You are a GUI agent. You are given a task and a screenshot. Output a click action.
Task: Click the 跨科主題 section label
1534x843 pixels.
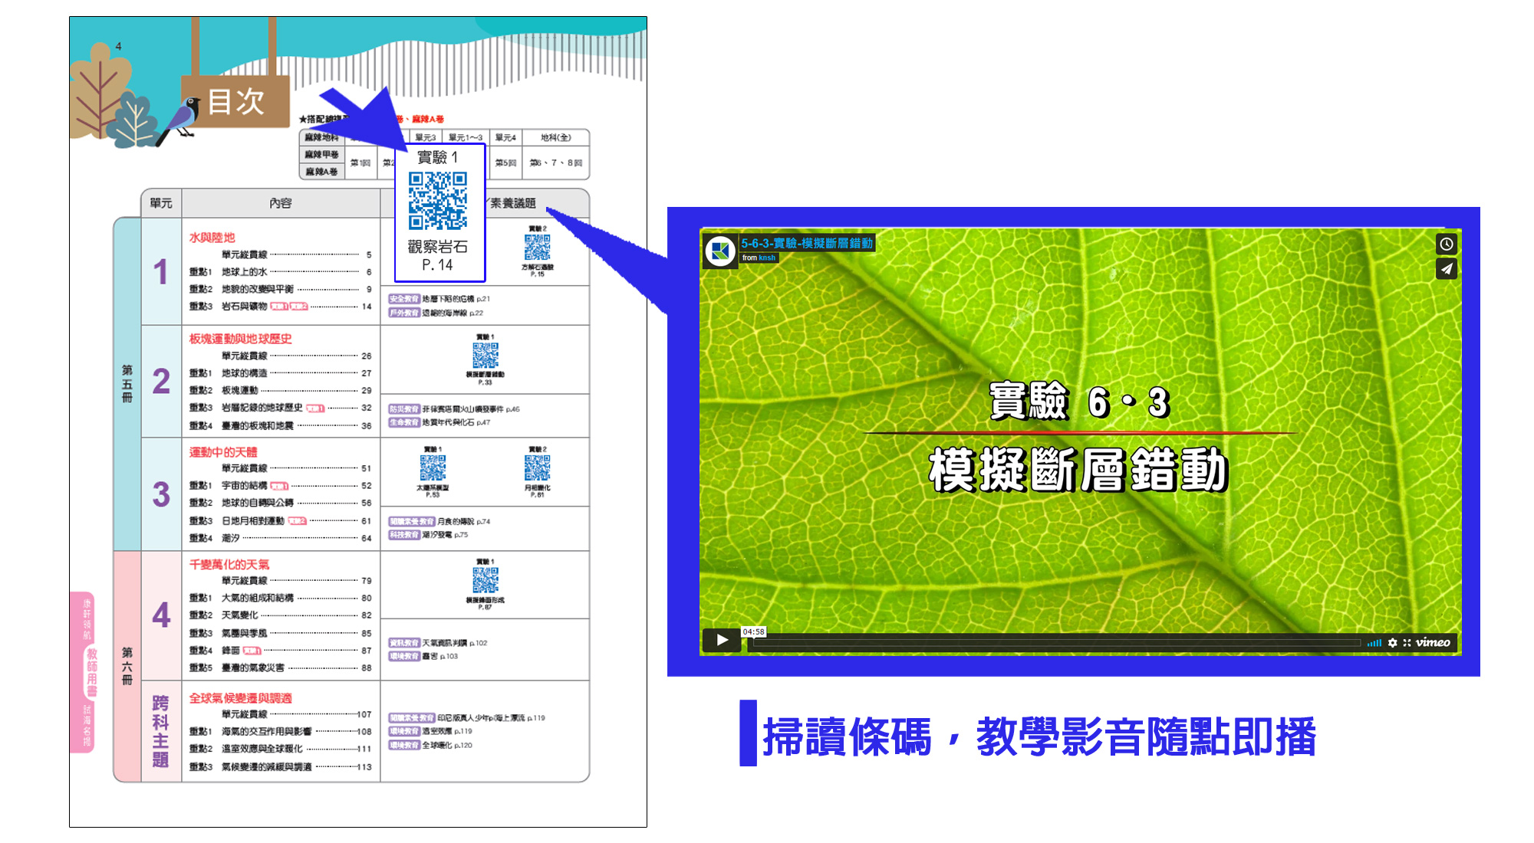click(x=160, y=731)
